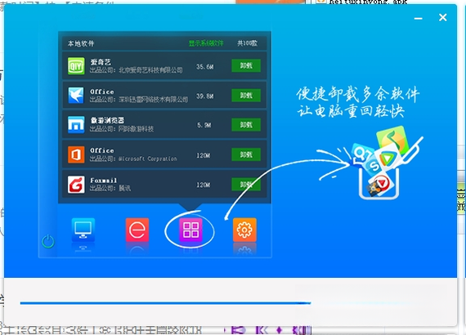
Task: Click the green 显示系统软件 link
Action: tap(206, 43)
